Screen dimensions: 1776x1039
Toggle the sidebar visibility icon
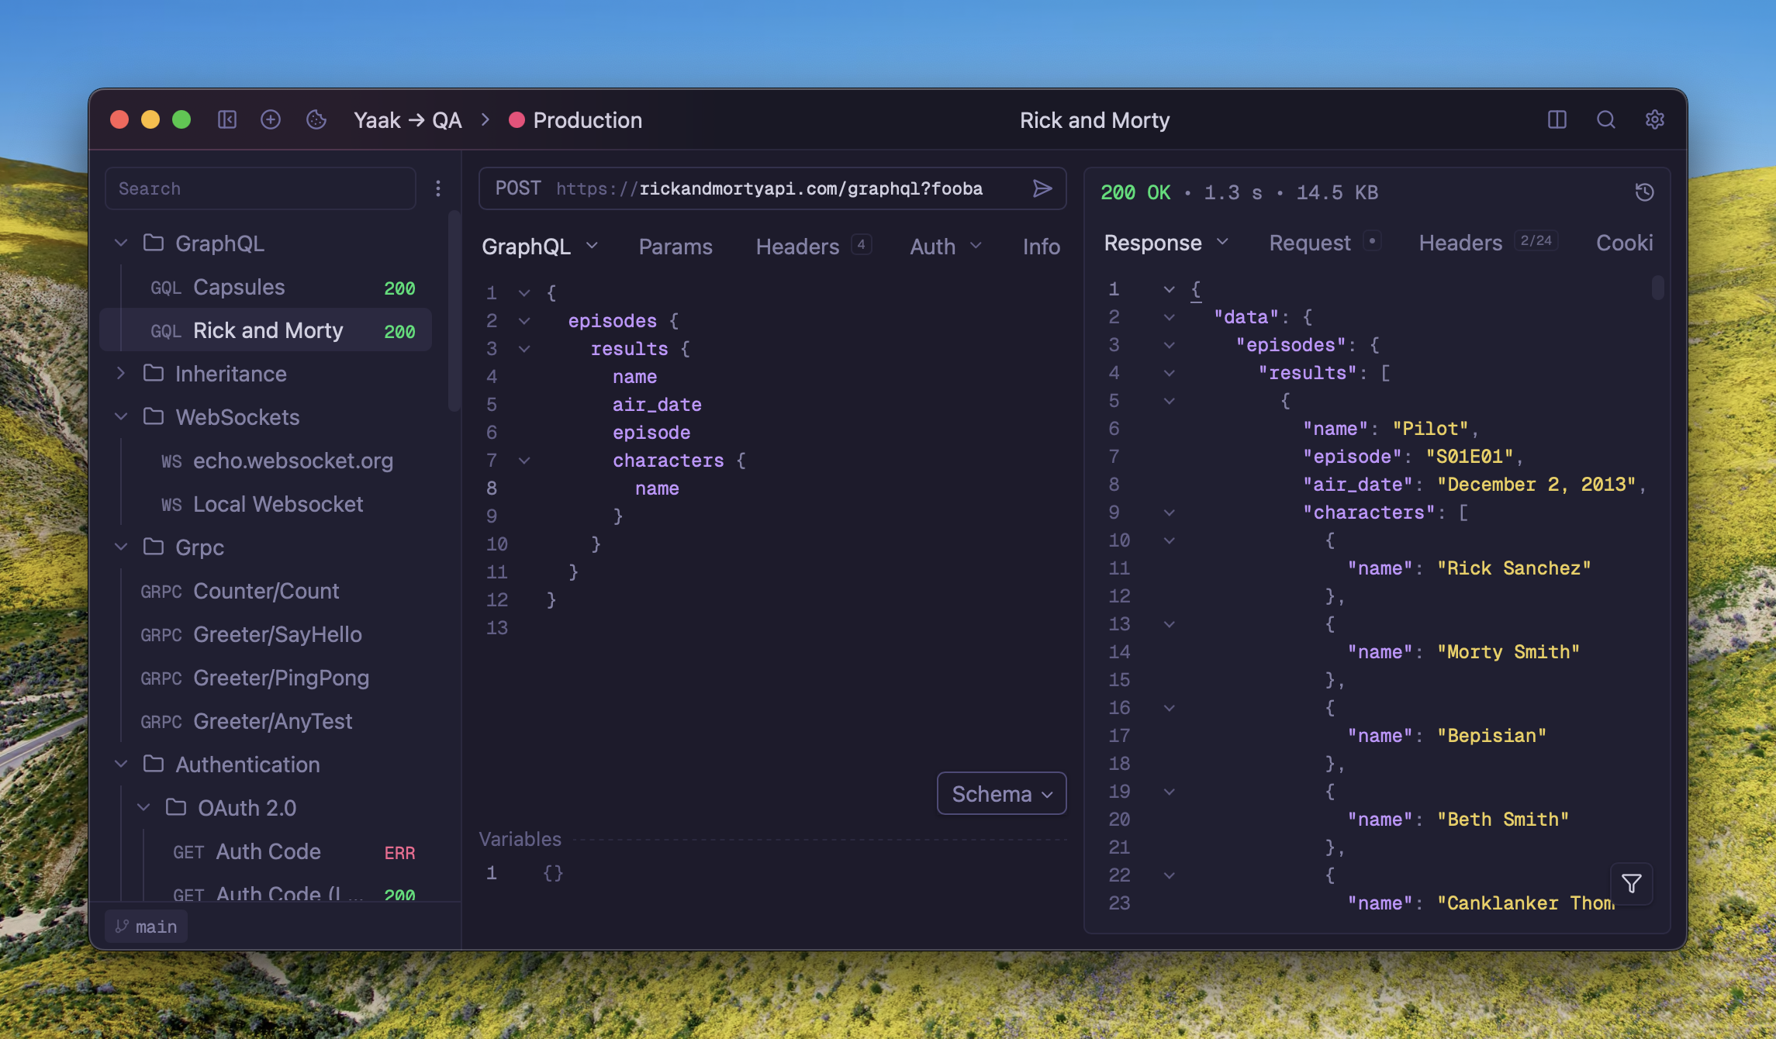(x=226, y=119)
